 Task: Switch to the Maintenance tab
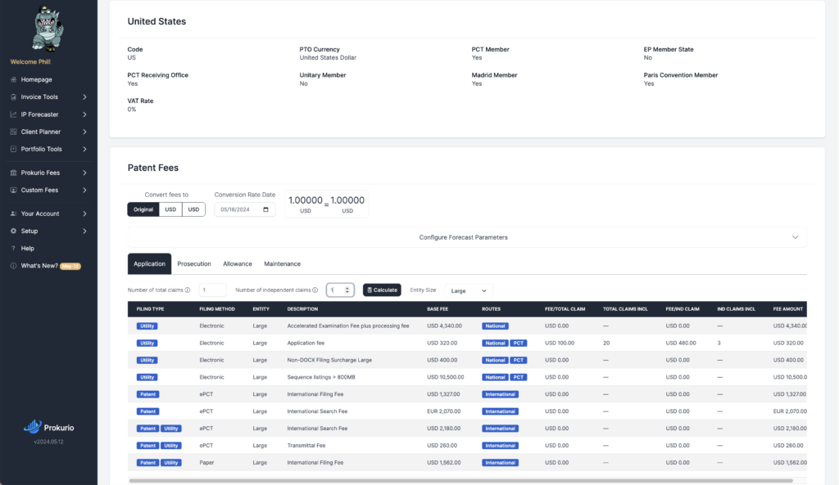point(282,264)
